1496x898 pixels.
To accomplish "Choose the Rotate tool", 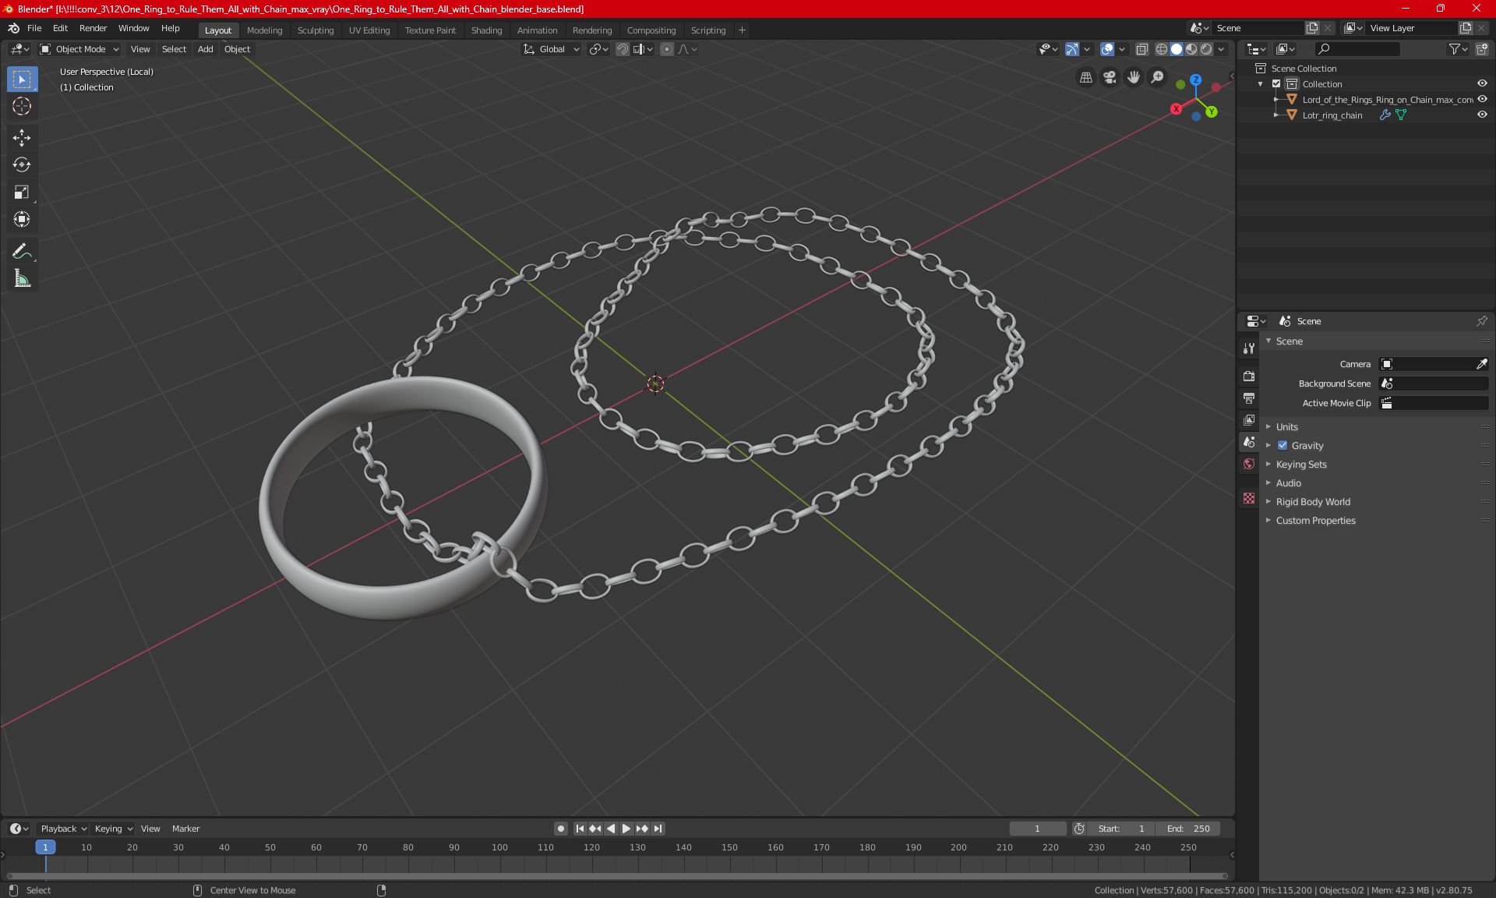I will pyautogui.click(x=22, y=164).
